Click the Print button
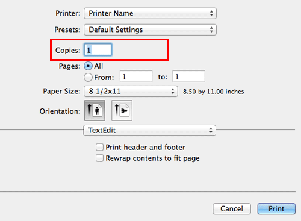 coord(276,209)
